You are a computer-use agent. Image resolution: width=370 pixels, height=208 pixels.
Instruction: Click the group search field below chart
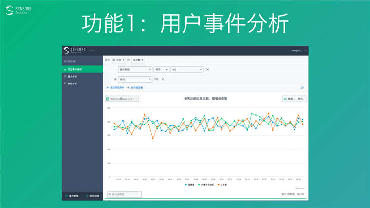coord(124,194)
